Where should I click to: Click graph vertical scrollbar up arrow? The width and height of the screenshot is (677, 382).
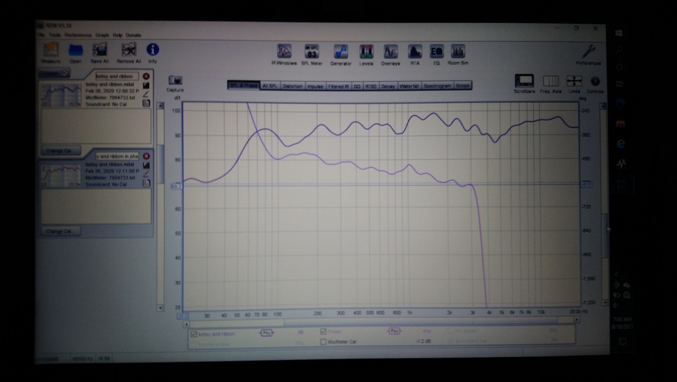pos(603,106)
